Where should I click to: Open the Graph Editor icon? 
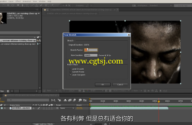(x=85, y=100)
